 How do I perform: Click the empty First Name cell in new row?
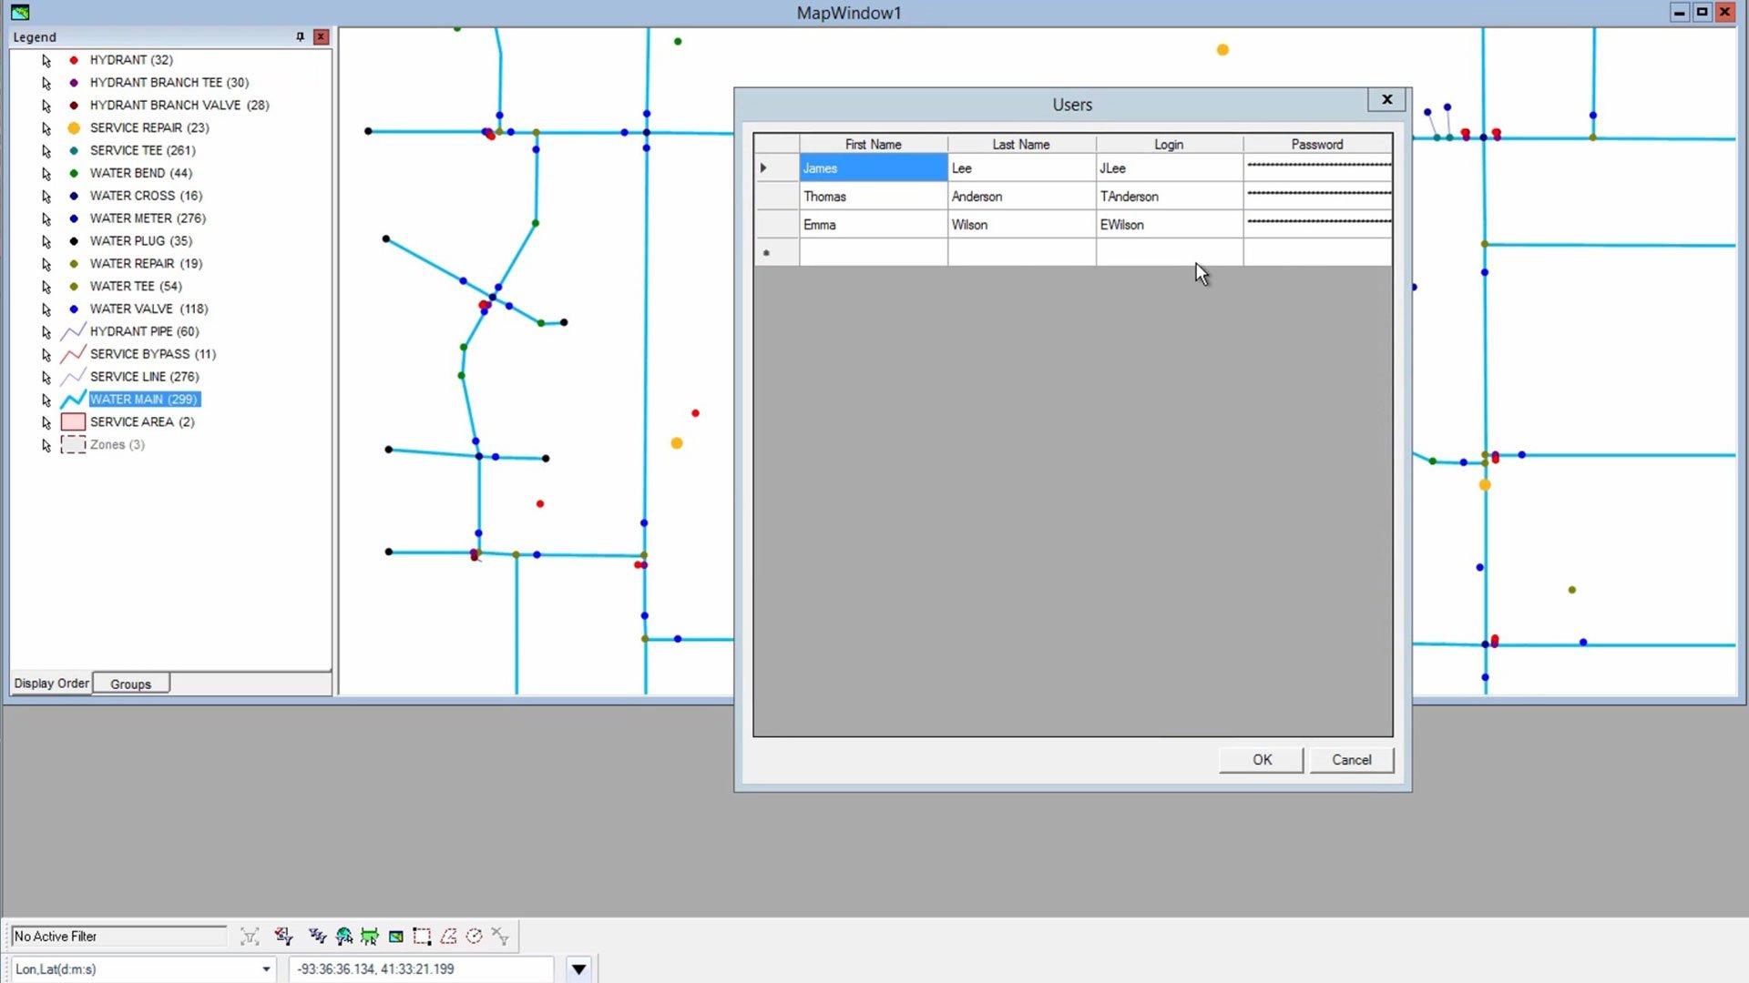tap(873, 253)
